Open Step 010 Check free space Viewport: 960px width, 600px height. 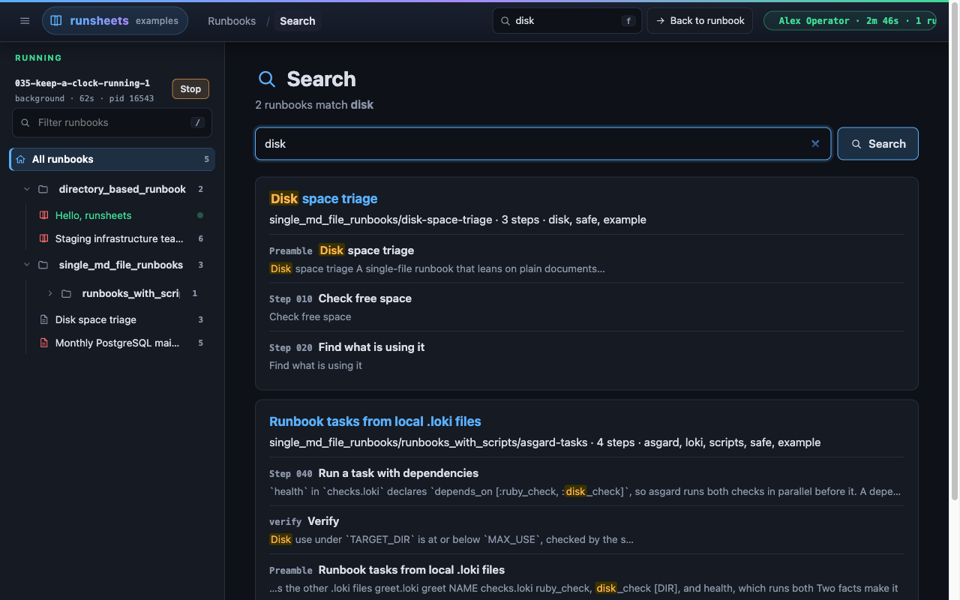(586, 307)
